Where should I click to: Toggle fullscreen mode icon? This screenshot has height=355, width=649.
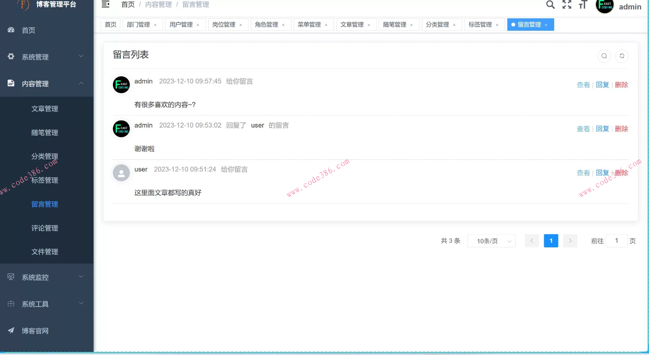pos(567,5)
